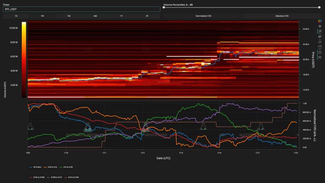Select the 3Y timeframe button
This screenshot has width=325, height=183.
147,16
